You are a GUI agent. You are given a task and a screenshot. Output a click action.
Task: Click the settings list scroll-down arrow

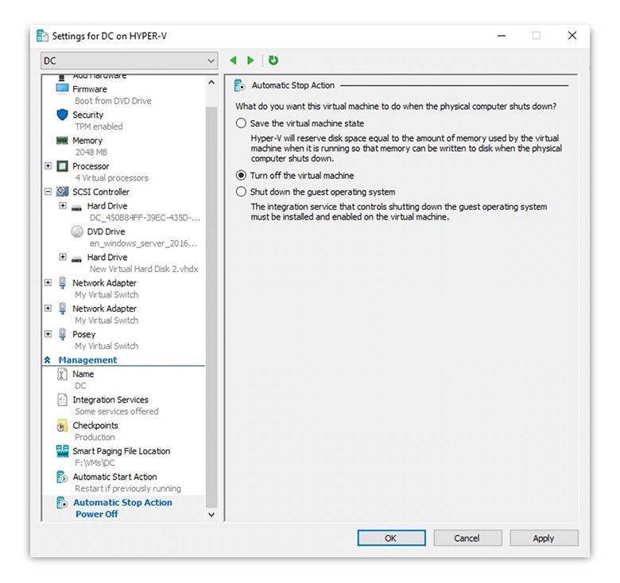click(x=211, y=515)
